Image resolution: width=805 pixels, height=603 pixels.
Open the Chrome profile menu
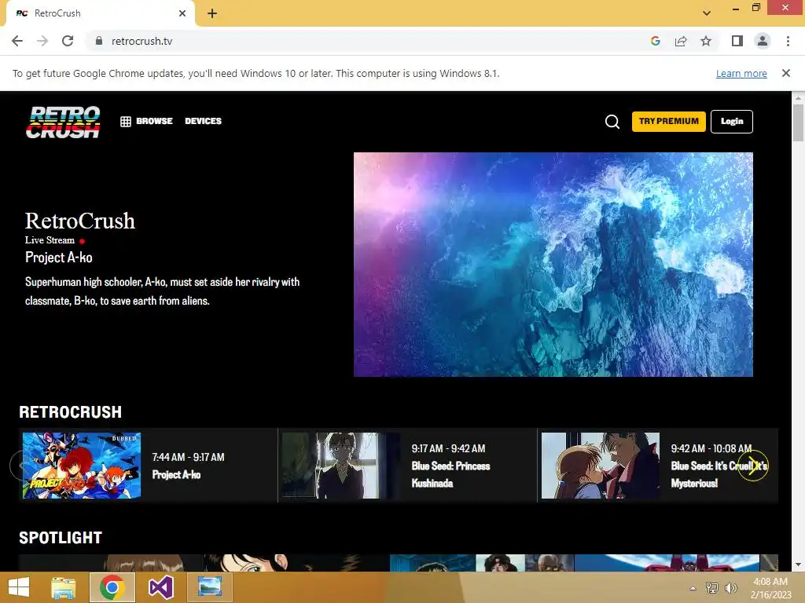763,41
